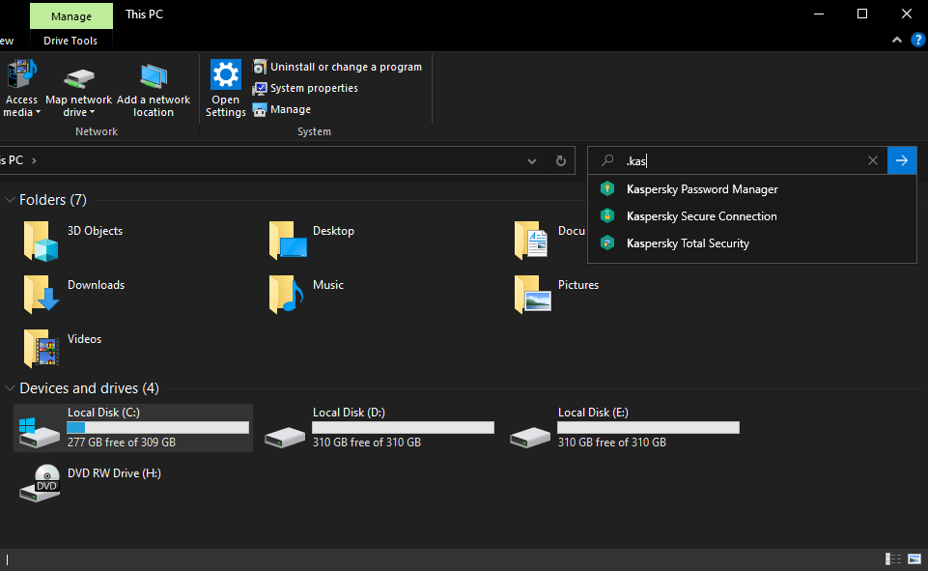Viewport: 928px width, 571px height.
Task: Click the Kaspersky Password Manager icon
Action: [x=607, y=189]
